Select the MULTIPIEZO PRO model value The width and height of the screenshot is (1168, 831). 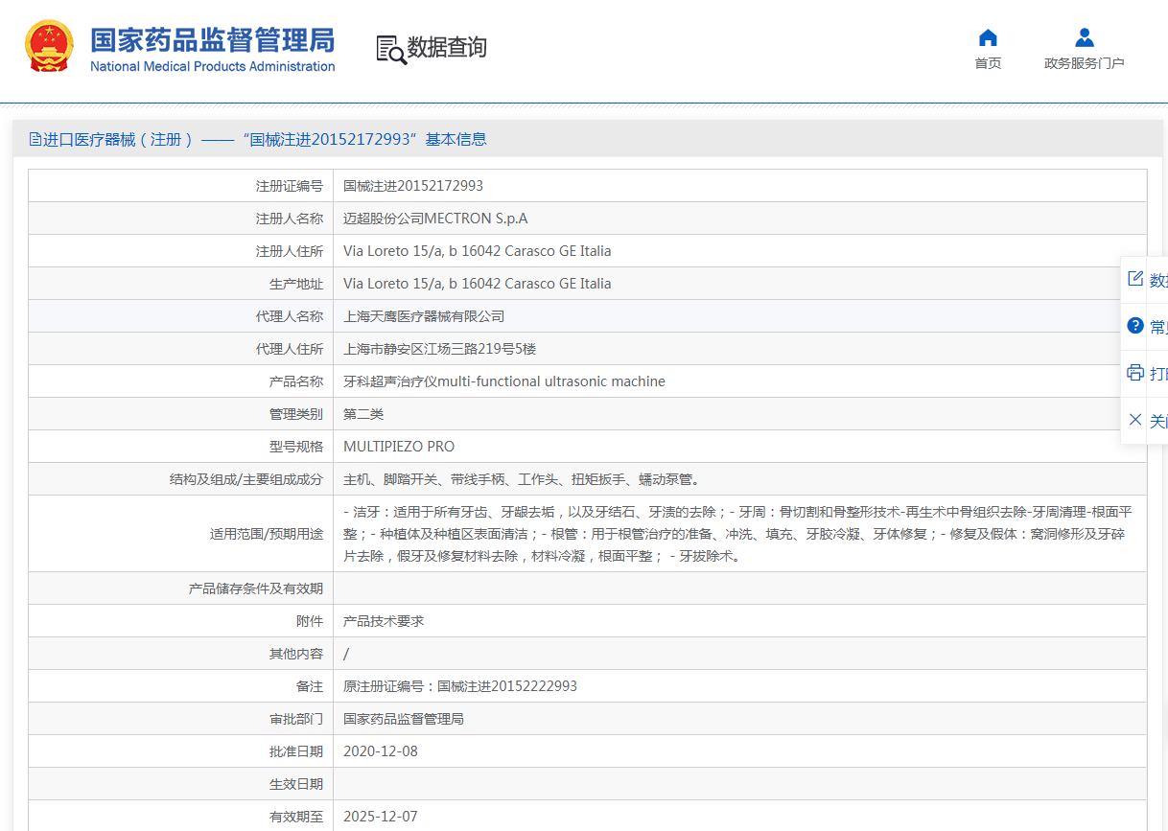(x=399, y=447)
